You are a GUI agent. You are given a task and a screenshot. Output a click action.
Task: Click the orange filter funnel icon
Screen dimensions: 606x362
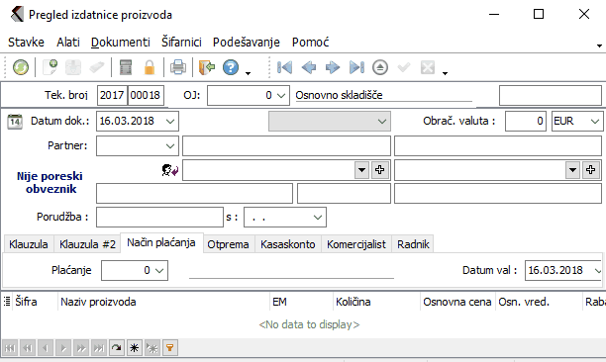pyautogui.click(x=169, y=348)
